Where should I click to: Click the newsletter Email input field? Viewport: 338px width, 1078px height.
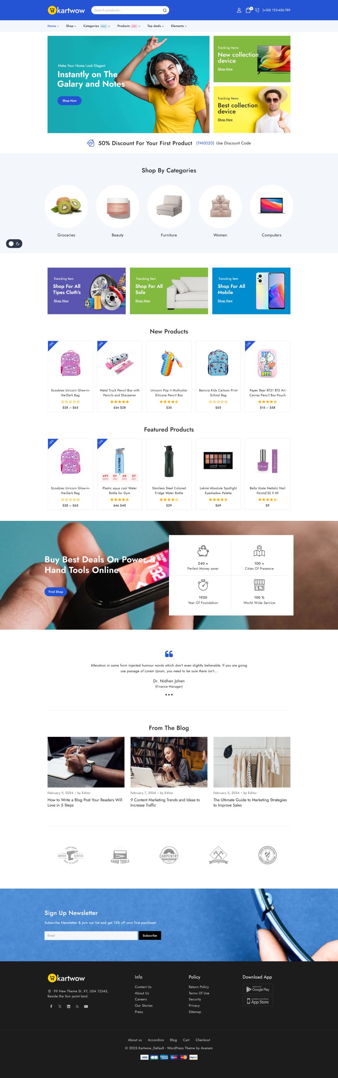[x=91, y=935]
